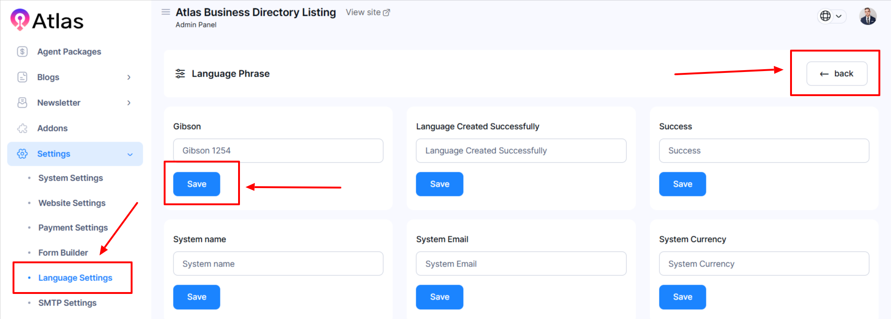Screen dimensions: 891x319
Task: Collapse the Settings menu chevron
Action: click(130, 154)
